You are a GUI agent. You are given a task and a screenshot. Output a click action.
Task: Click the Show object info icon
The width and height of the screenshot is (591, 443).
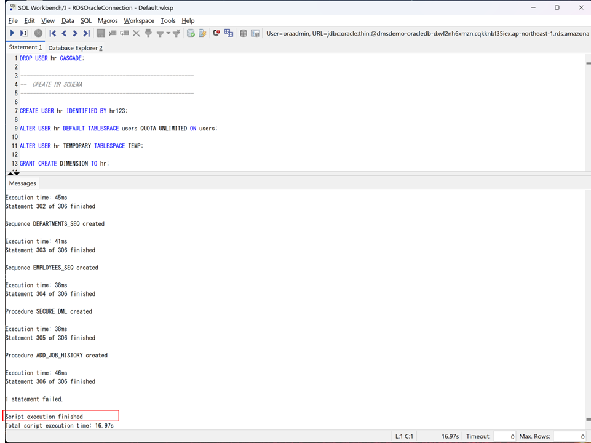[x=255, y=33]
